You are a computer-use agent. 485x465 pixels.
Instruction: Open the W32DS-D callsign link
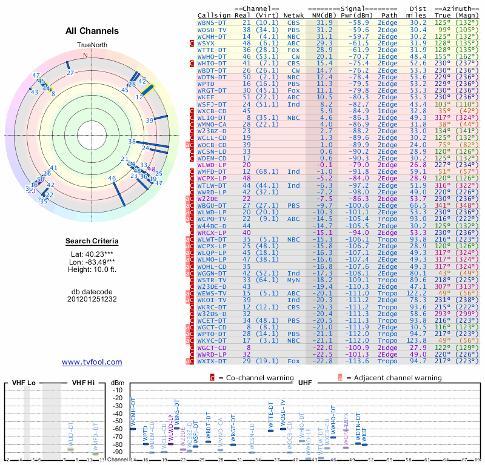tap(212, 314)
